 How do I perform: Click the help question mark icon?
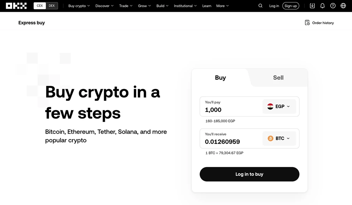(333, 6)
